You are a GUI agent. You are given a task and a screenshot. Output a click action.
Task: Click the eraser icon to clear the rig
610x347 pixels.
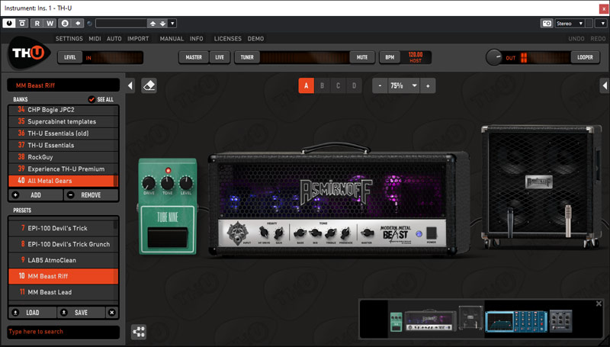coord(149,86)
